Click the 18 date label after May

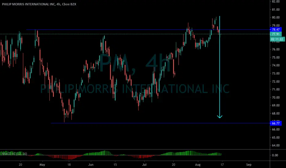(x=69, y=165)
